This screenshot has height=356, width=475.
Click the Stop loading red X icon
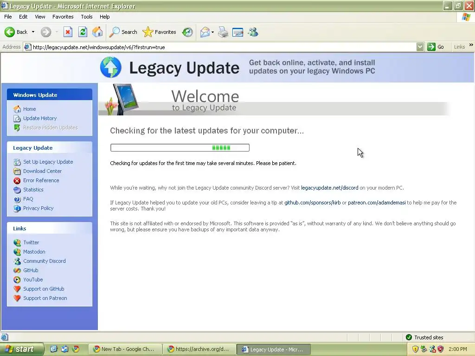tap(68, 32)
